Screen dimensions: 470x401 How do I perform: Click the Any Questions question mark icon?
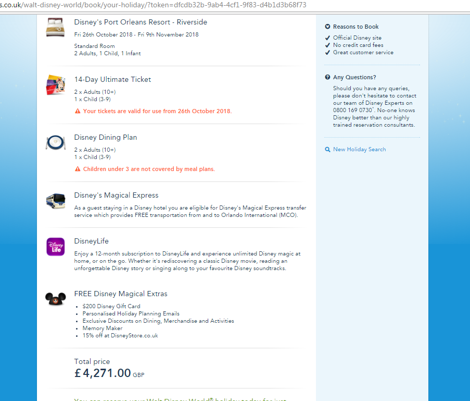pos(327,77)
